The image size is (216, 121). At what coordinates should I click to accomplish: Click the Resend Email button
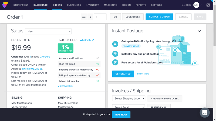[x=159, y=106]
